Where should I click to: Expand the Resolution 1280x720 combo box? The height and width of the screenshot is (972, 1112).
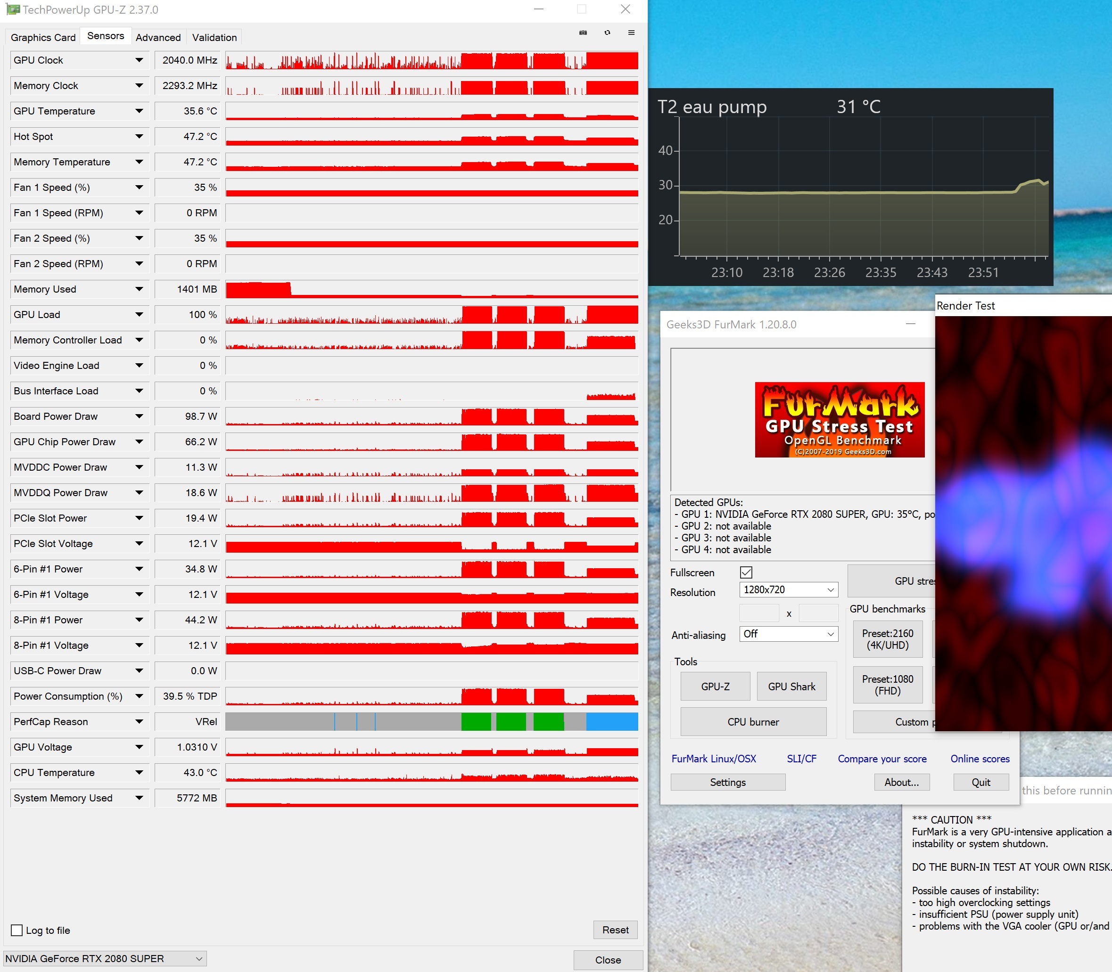[788, 589]
